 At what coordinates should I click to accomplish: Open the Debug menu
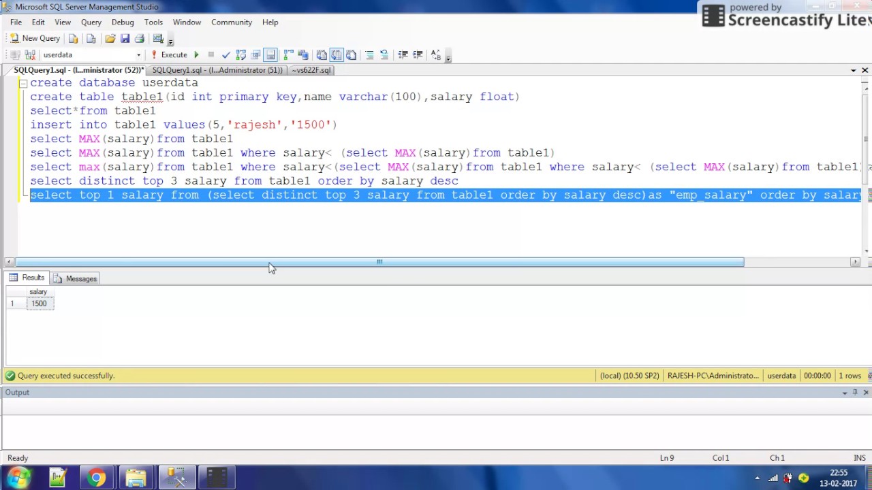coord(123,22)
